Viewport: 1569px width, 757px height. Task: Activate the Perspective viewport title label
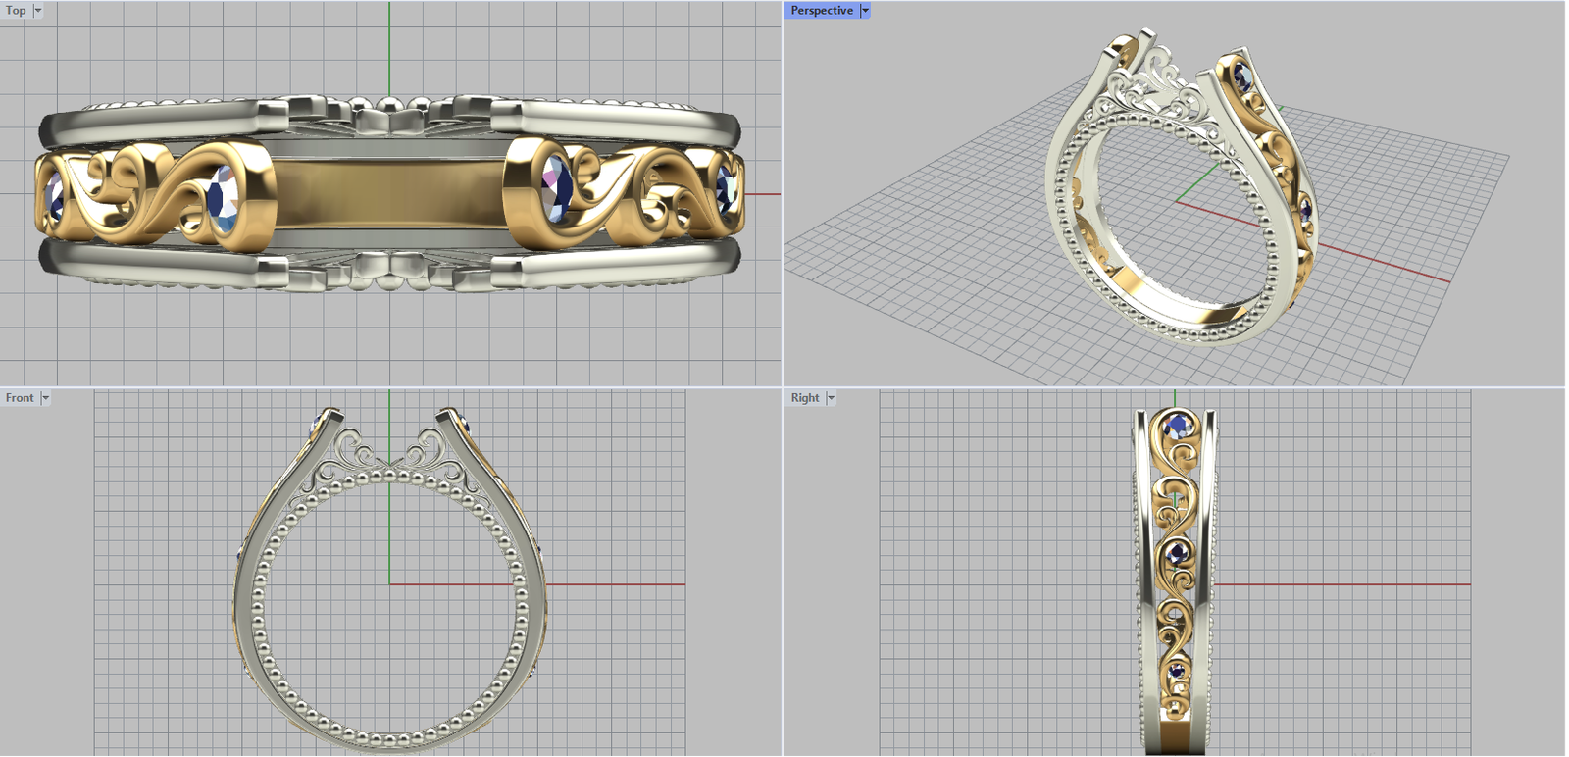click(x=821, y=11)
